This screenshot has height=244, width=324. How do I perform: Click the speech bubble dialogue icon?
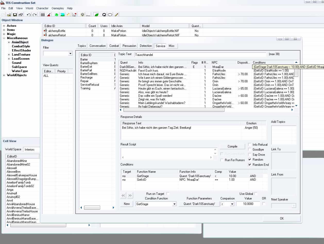pyautogui.click(x=110, y=15)
